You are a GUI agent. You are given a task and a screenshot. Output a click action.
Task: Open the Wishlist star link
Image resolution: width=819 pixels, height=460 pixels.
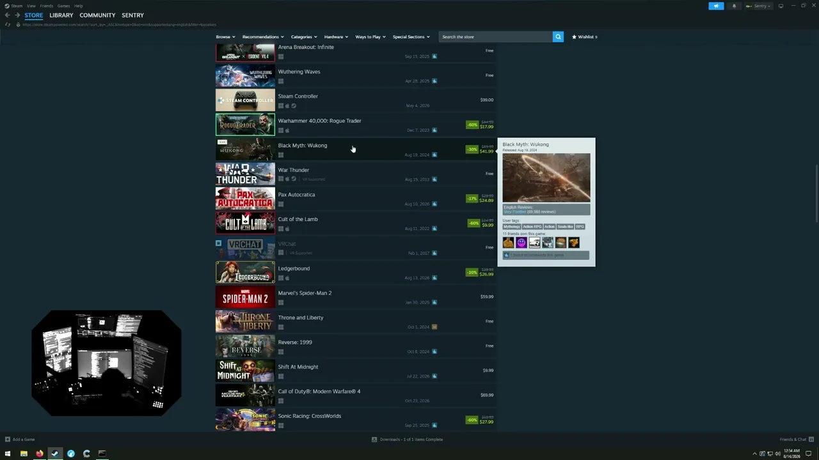pos(584,37)
